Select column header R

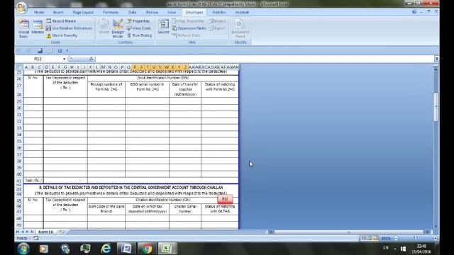click(x=135, y=67)
